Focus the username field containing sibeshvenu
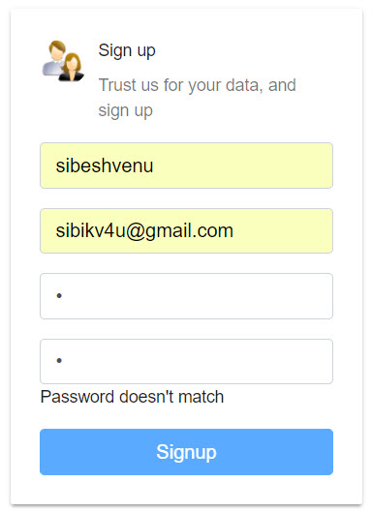Viewport: 372px width, 512px height. [186, 166]
